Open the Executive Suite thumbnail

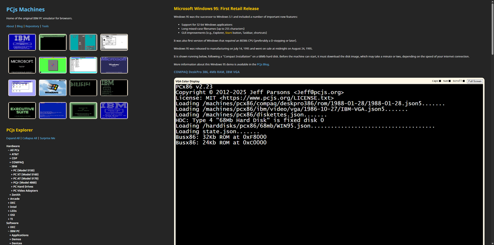coord(22,110)
